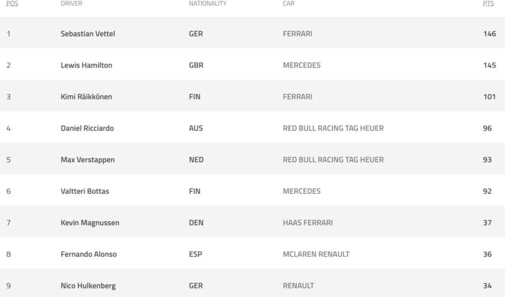Open HAAS FERRARI team link
The image size is (505, 297).
coord(308,222)
